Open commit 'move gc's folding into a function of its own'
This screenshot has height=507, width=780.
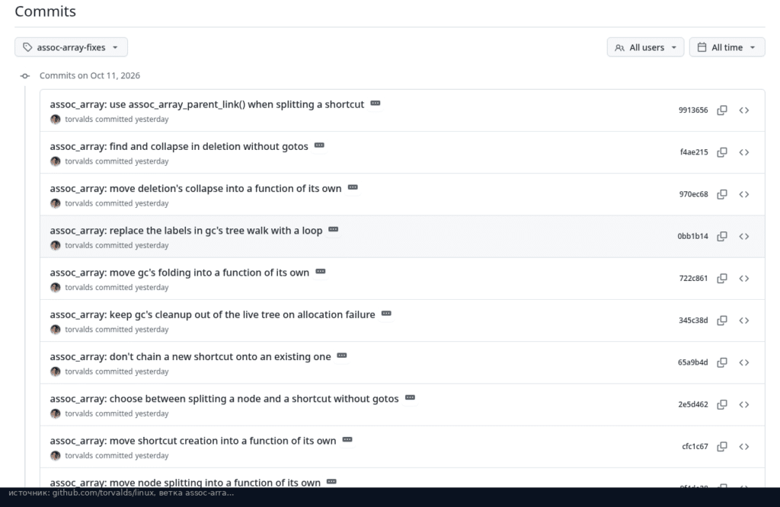[180, 273]
